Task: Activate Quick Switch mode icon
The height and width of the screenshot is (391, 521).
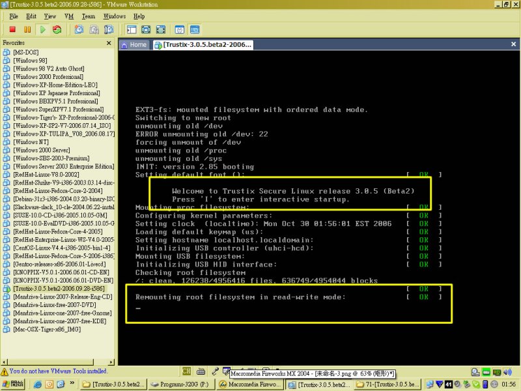Action: tap(160, 29)
